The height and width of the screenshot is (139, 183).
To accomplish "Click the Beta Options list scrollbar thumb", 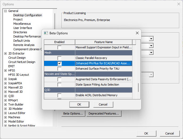I will point(138,88).
